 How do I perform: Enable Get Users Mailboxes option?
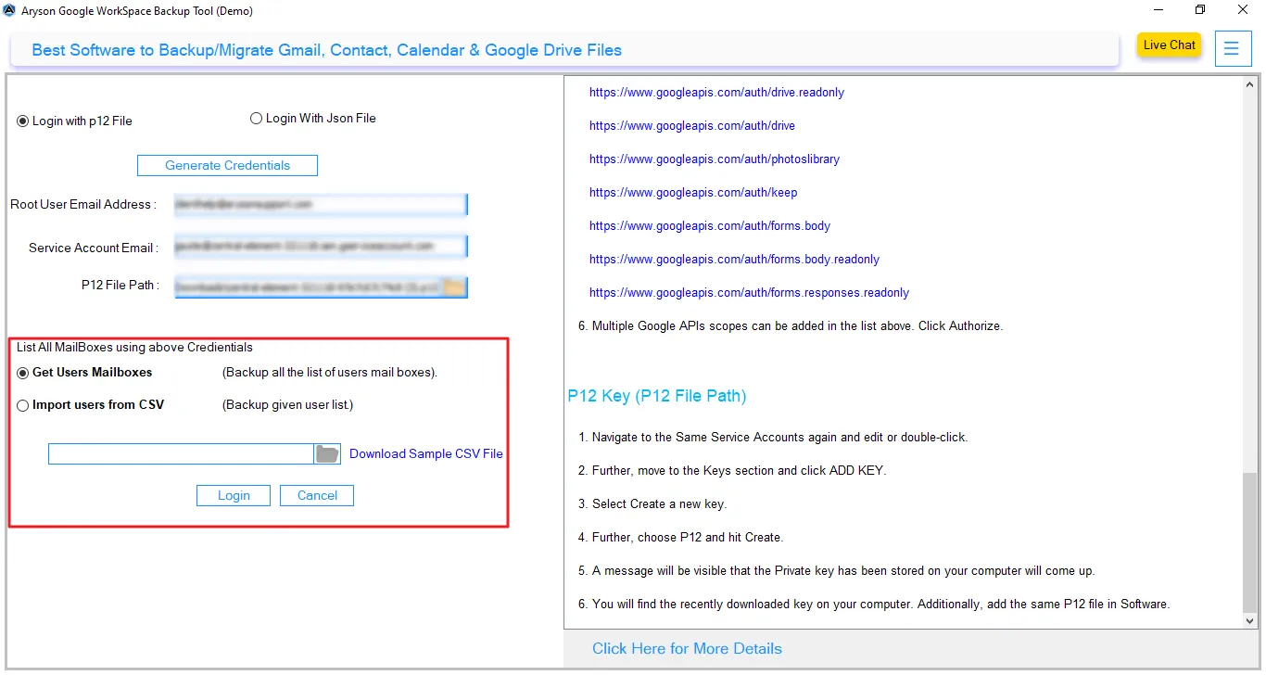(x=21, y=372)
